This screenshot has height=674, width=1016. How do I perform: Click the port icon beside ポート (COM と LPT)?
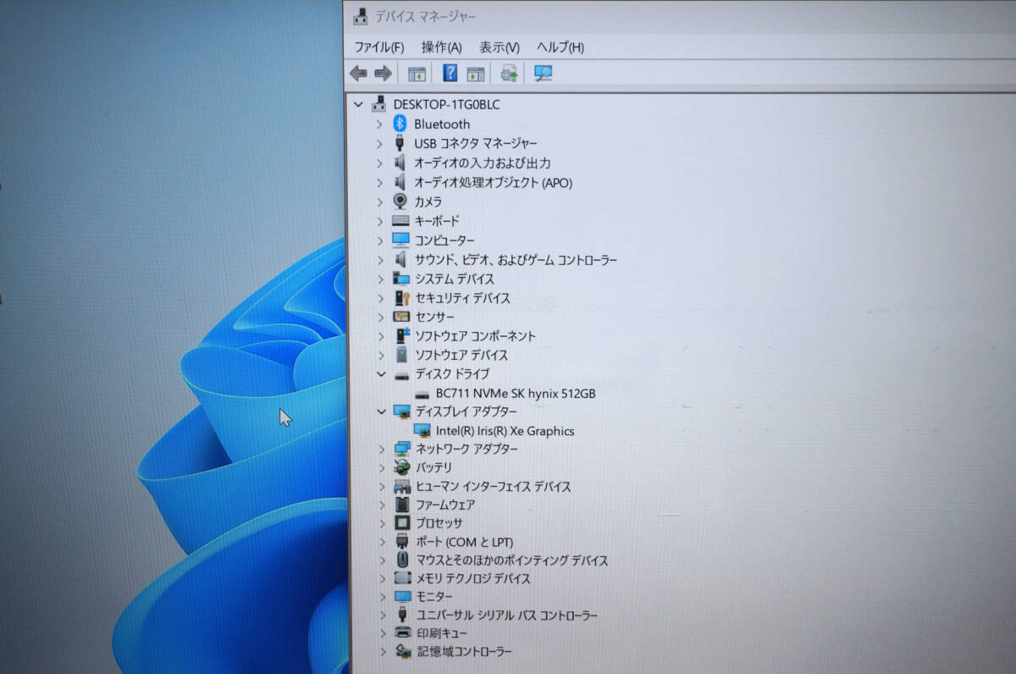click(x=403, y=542)
